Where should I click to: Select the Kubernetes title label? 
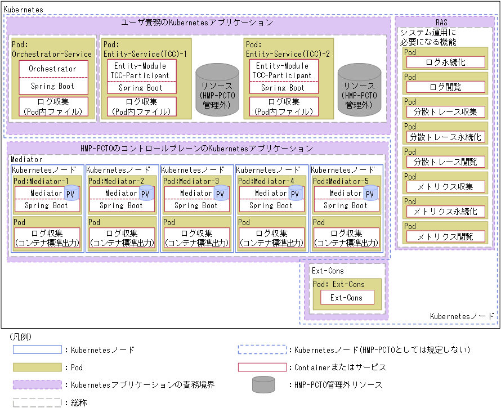coord(23,9)
